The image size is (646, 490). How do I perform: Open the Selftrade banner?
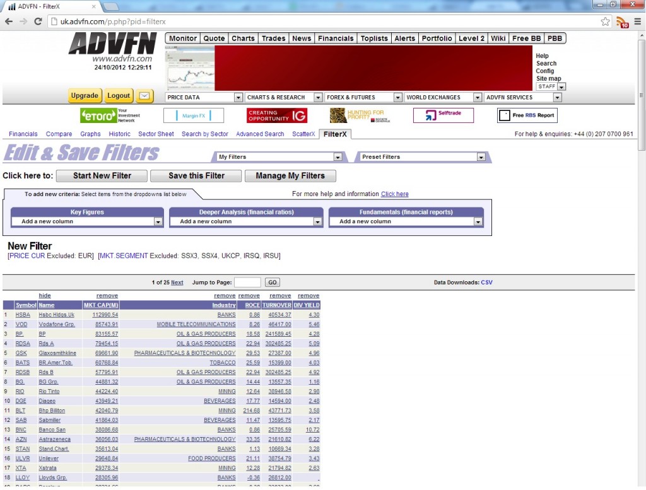click(x=443, y=115)
